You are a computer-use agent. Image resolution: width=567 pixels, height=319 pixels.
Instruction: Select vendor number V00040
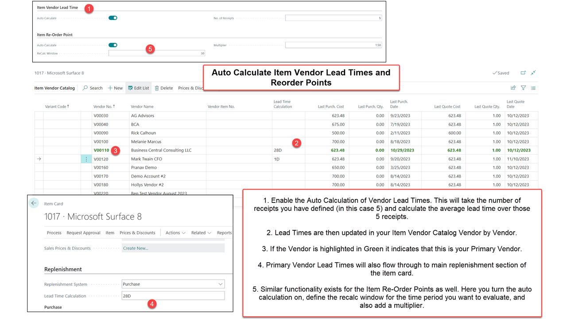tap(101, 124)
